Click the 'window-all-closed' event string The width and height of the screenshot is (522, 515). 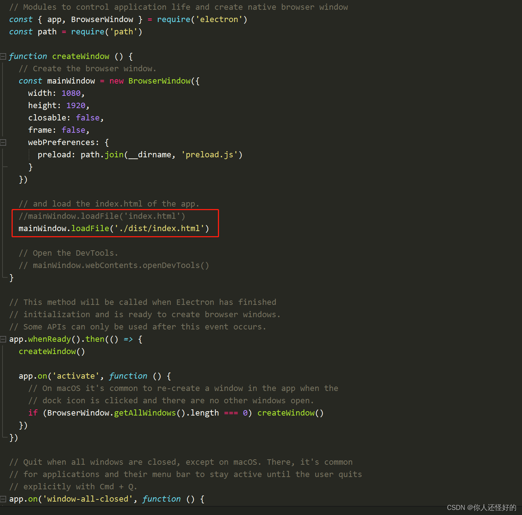pos(88,499)
